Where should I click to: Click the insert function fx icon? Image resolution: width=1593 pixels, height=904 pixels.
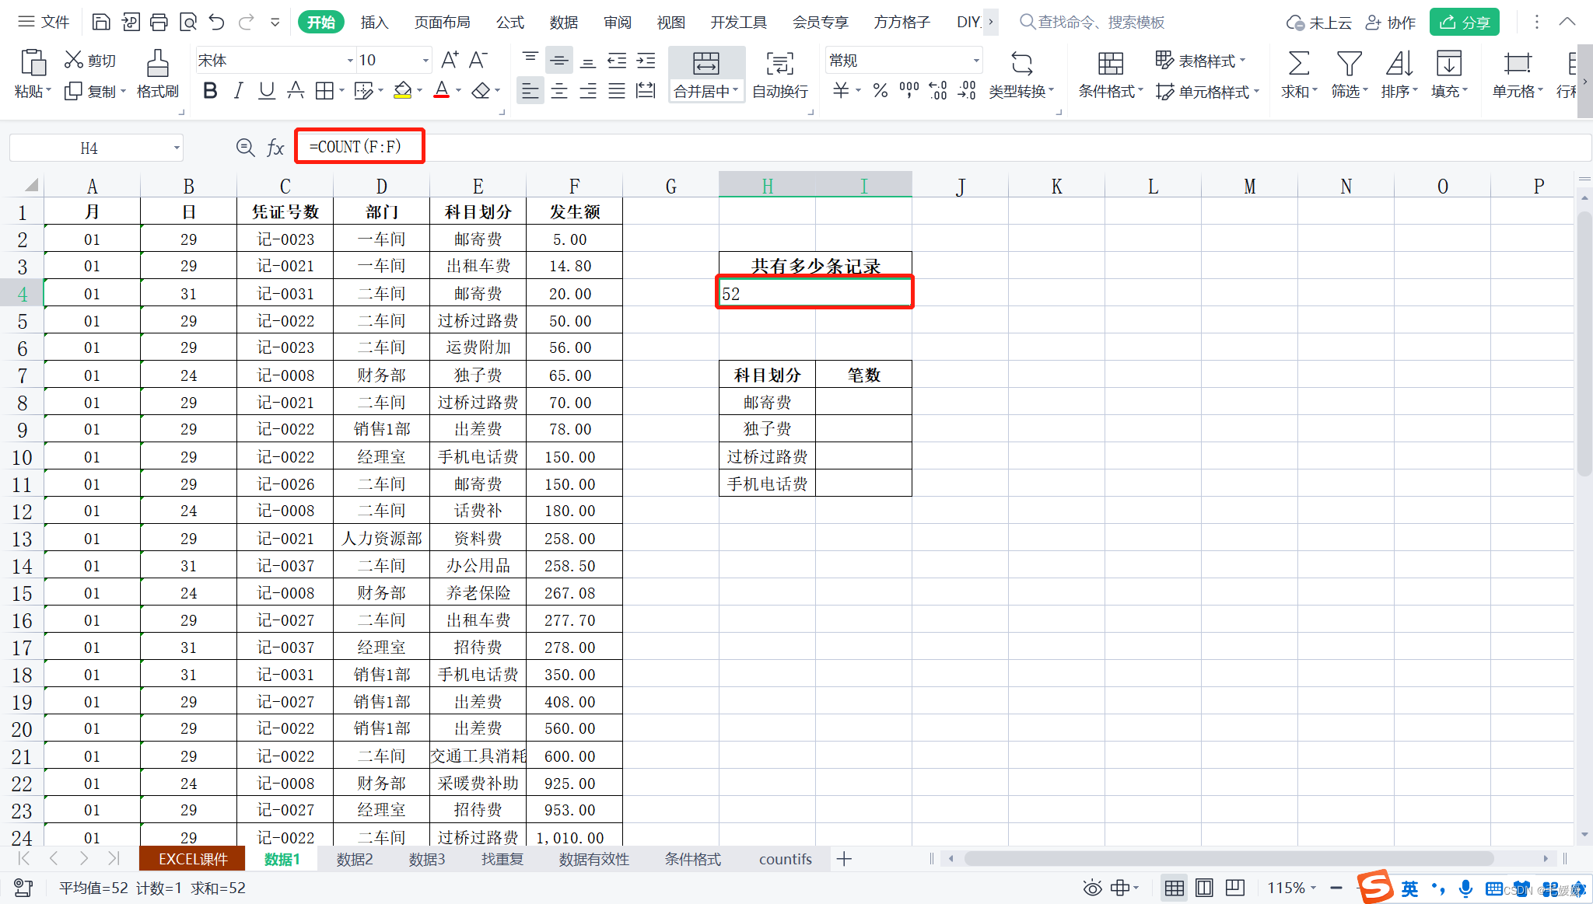click(x=275, y=148)
